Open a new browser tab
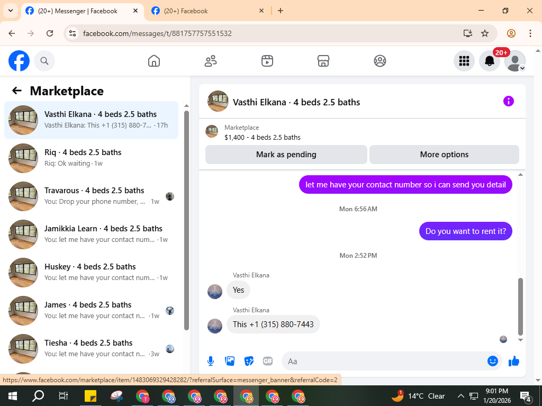Viewport: 542px width, 406px height. 281,11
